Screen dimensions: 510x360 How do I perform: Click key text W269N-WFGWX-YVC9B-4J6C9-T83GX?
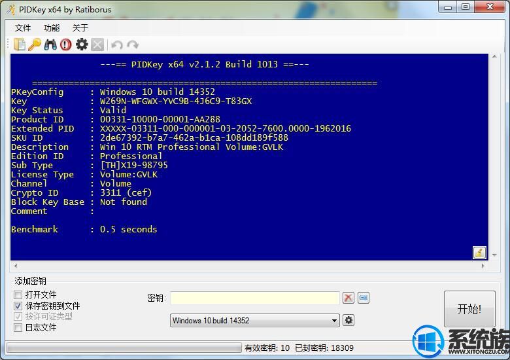tap(176, 101)
